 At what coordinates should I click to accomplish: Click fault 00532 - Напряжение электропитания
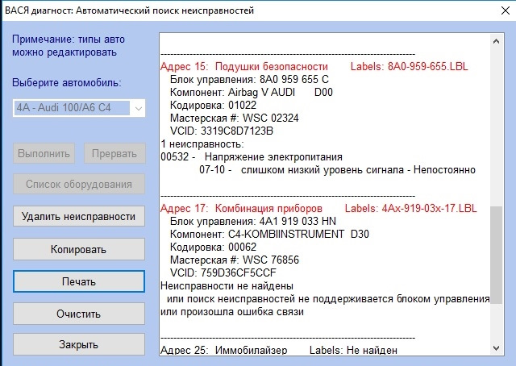coord(252,156)
